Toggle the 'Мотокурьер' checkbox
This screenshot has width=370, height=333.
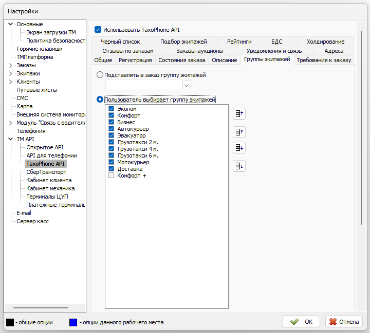tap(111, 162)
